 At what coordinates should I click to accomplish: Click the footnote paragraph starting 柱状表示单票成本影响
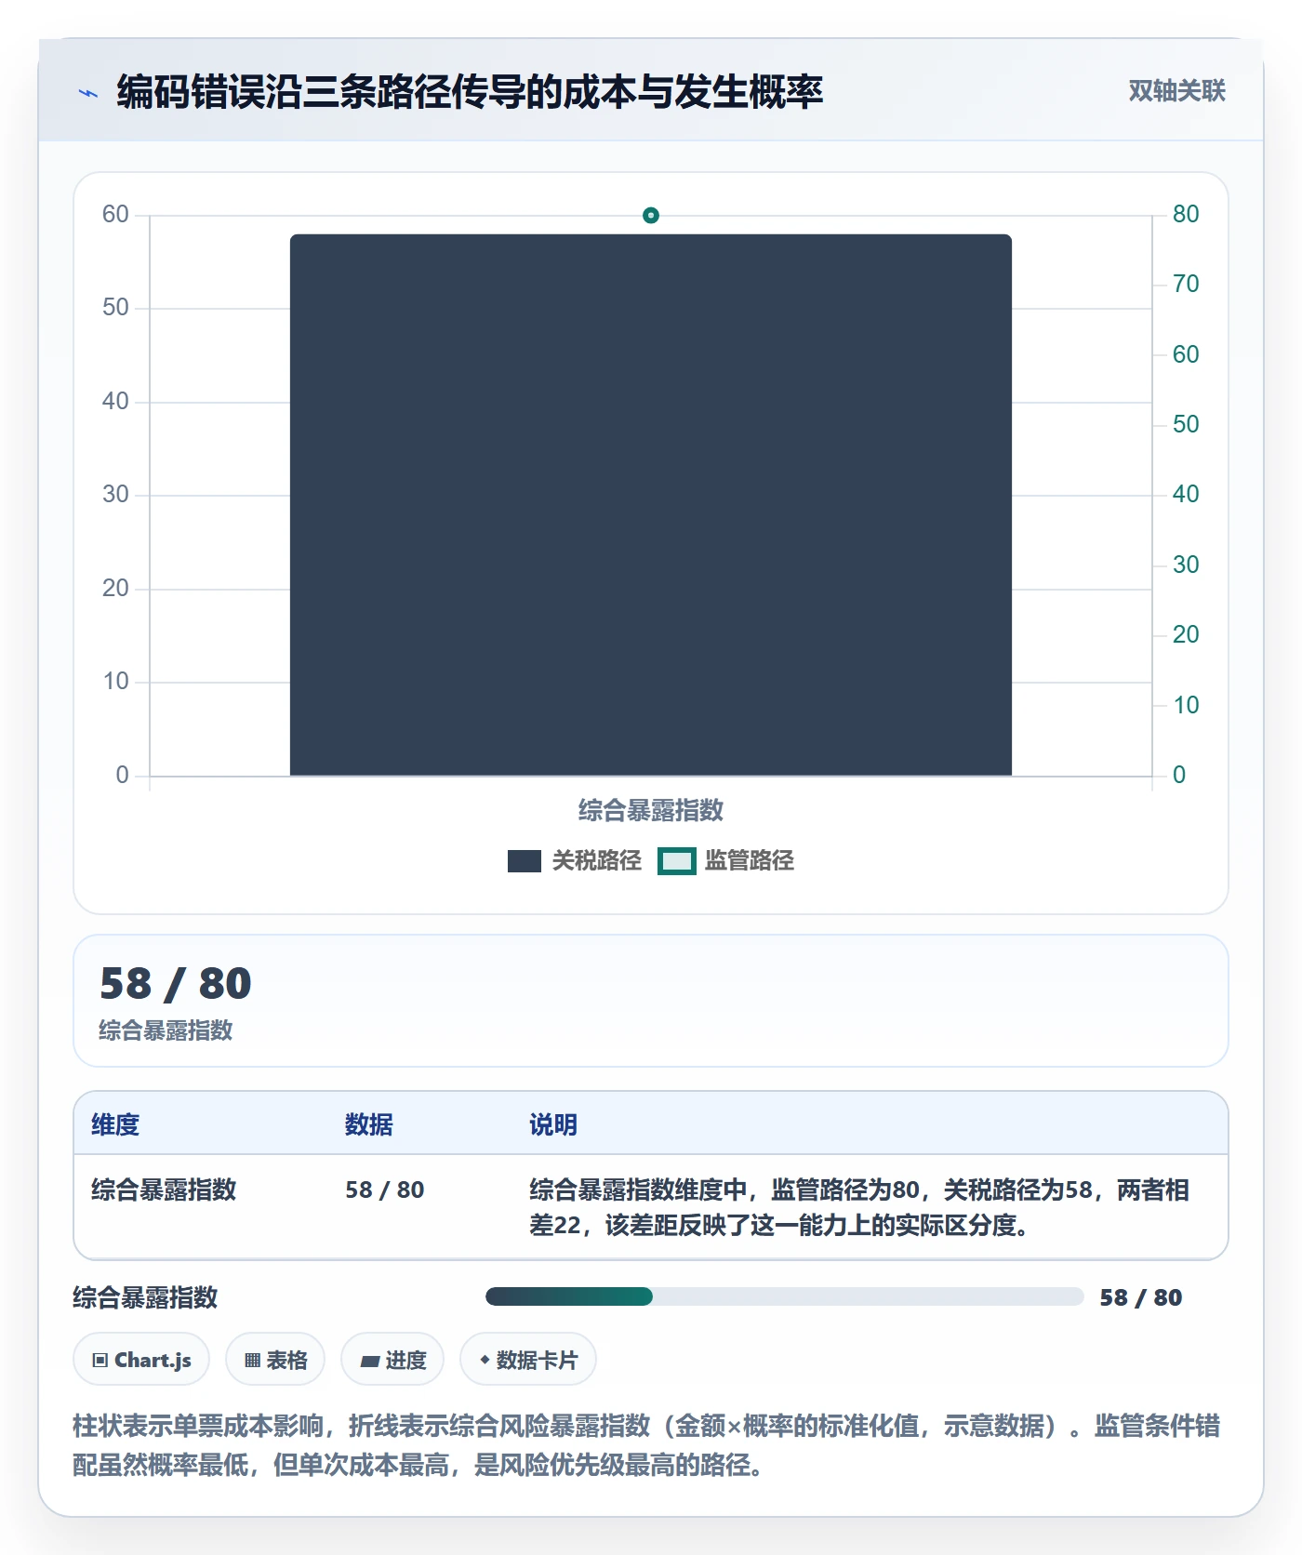[646, 1445]
